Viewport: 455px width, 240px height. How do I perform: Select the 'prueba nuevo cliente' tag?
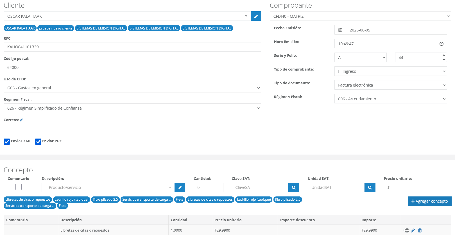coord(56,28)
